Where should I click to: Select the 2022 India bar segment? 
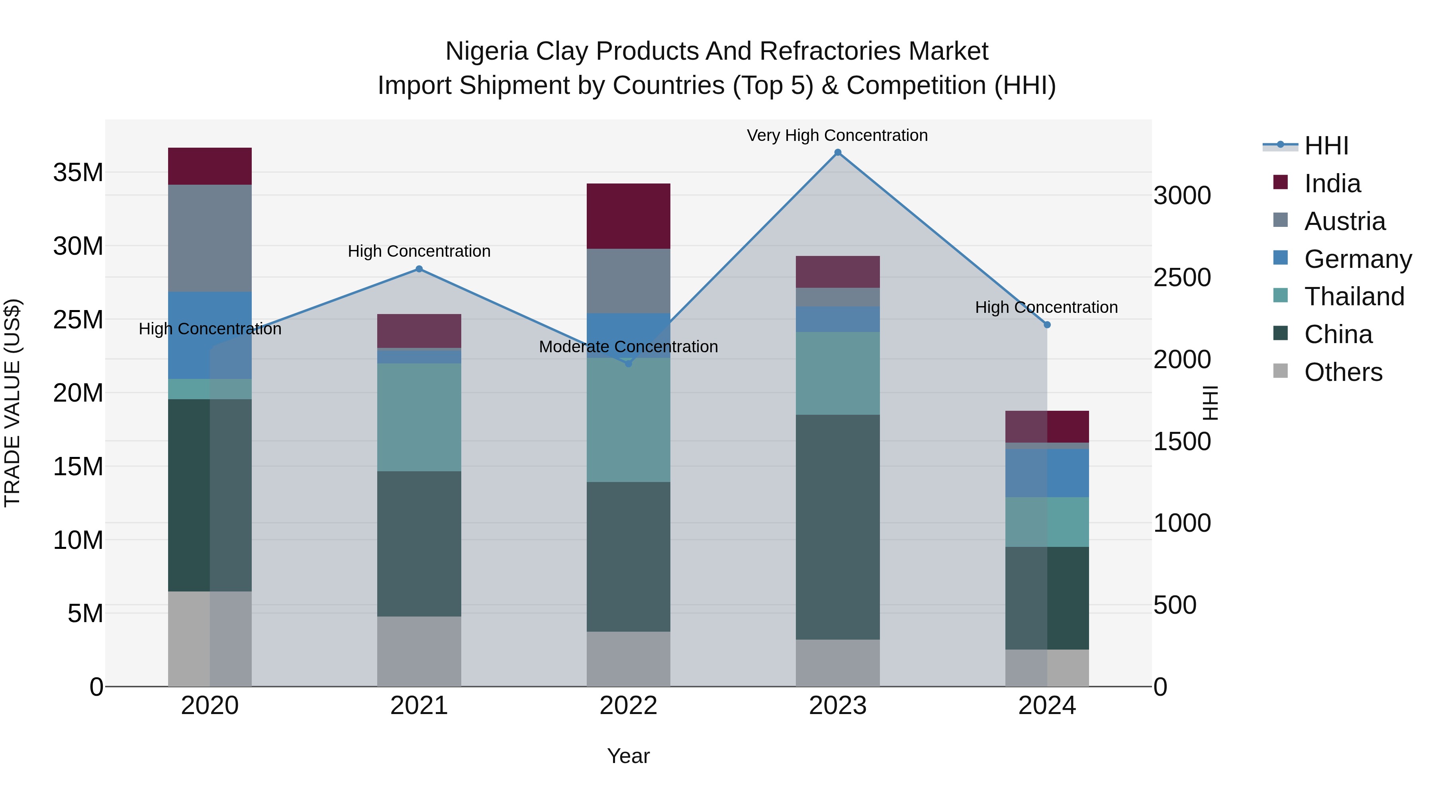point(629,217)
